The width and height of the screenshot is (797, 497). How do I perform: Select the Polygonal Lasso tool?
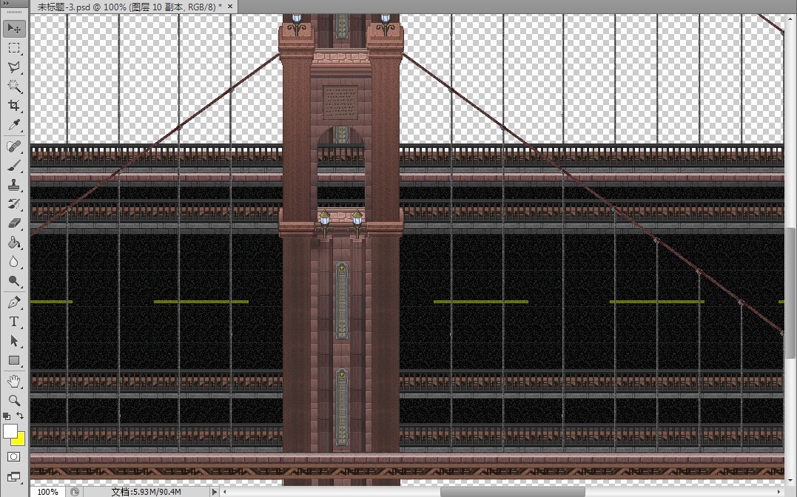click(14, 67)
